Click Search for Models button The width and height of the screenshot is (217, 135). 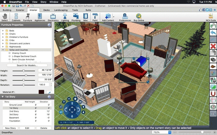27,65
